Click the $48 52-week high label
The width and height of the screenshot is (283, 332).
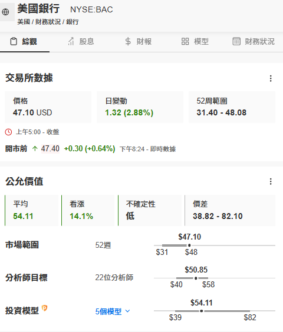click(191, 252)
